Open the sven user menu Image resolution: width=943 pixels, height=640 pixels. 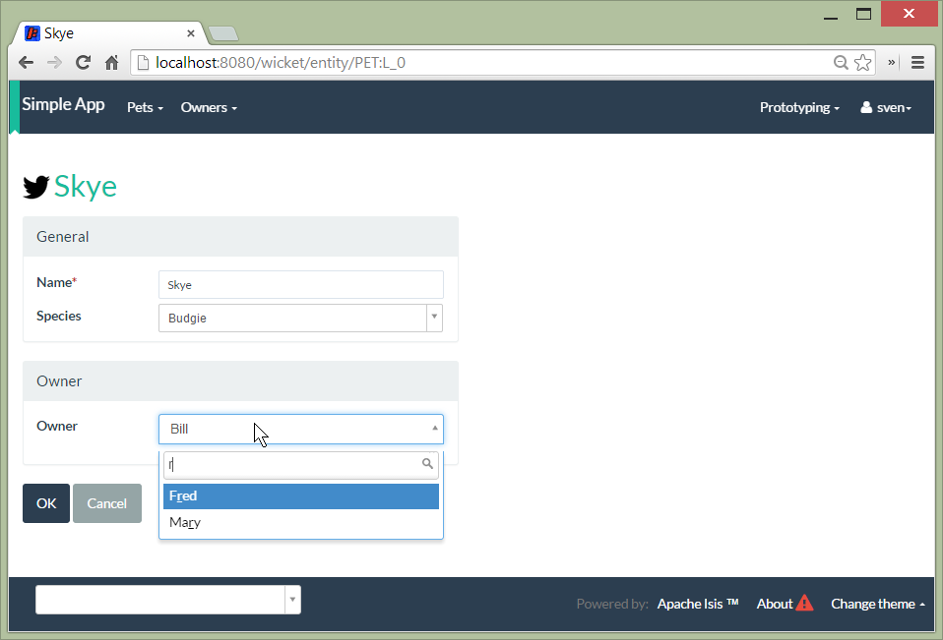click(886, 107)
